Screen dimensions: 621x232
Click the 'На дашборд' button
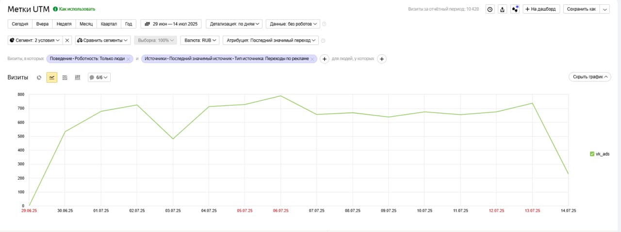pos(541,9)
